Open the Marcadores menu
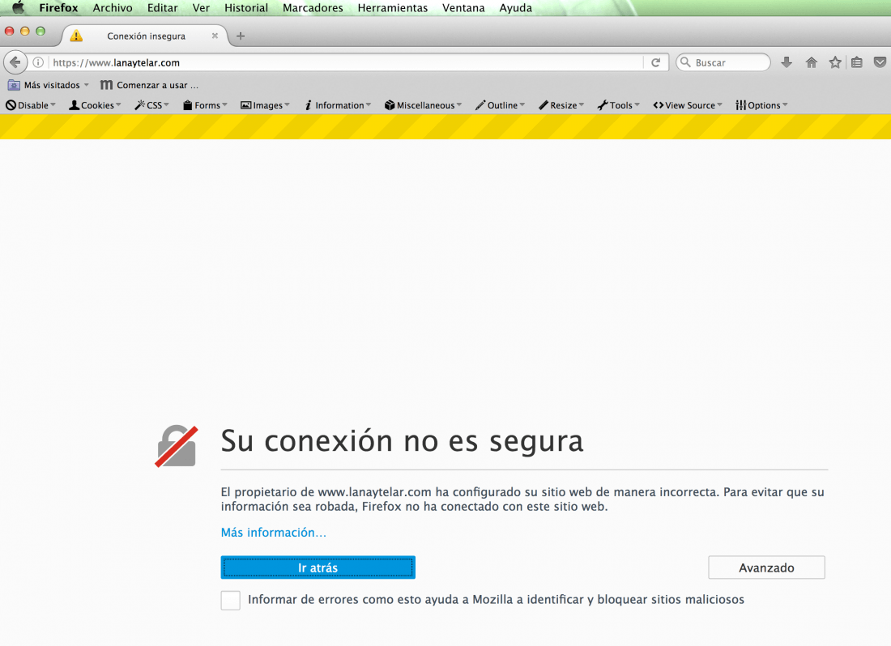891x646 pixels. pyautogui.click(x=313, y=8)
